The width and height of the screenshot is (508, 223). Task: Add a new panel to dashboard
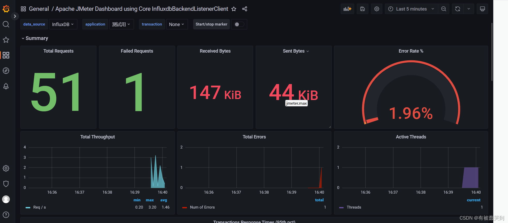(x=347, y=9)
